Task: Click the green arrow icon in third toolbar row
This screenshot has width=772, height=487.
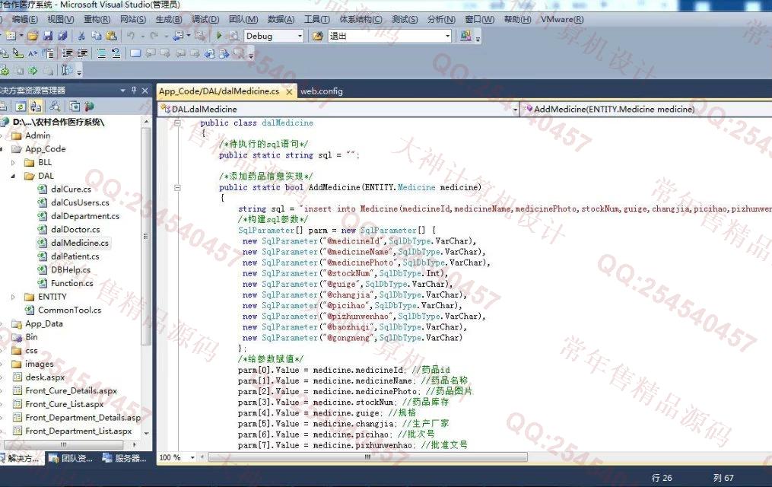Action: point(33,71)
